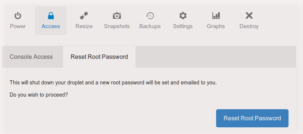303x134 pixels.
Task: Click the "Snapshots" text label
Action: (117, 26)
